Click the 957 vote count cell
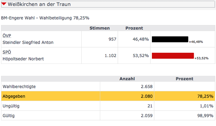Viewport: 216px width, 126px height. click(100, 39)
